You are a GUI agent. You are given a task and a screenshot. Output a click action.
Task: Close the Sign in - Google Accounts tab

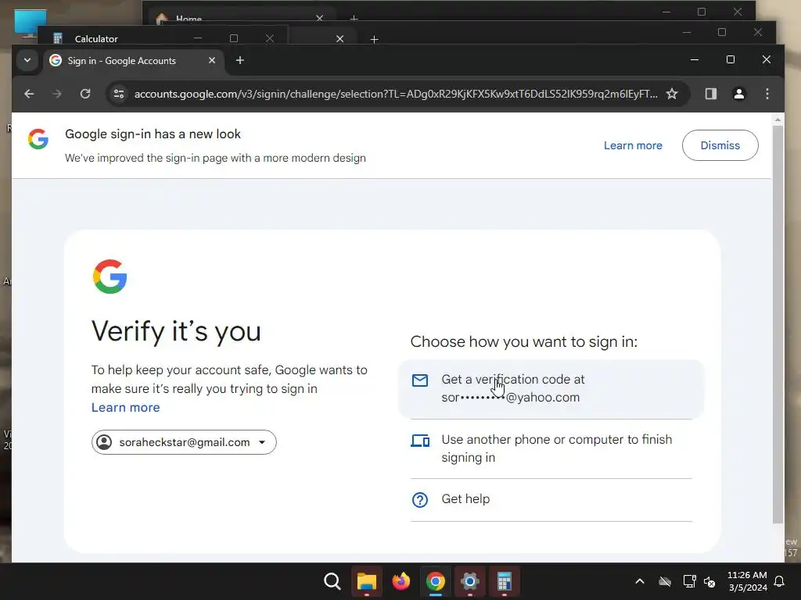click(212, 60)
